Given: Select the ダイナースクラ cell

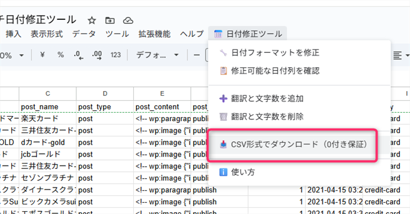Looking at the screenshot, I should pos(48,190).
